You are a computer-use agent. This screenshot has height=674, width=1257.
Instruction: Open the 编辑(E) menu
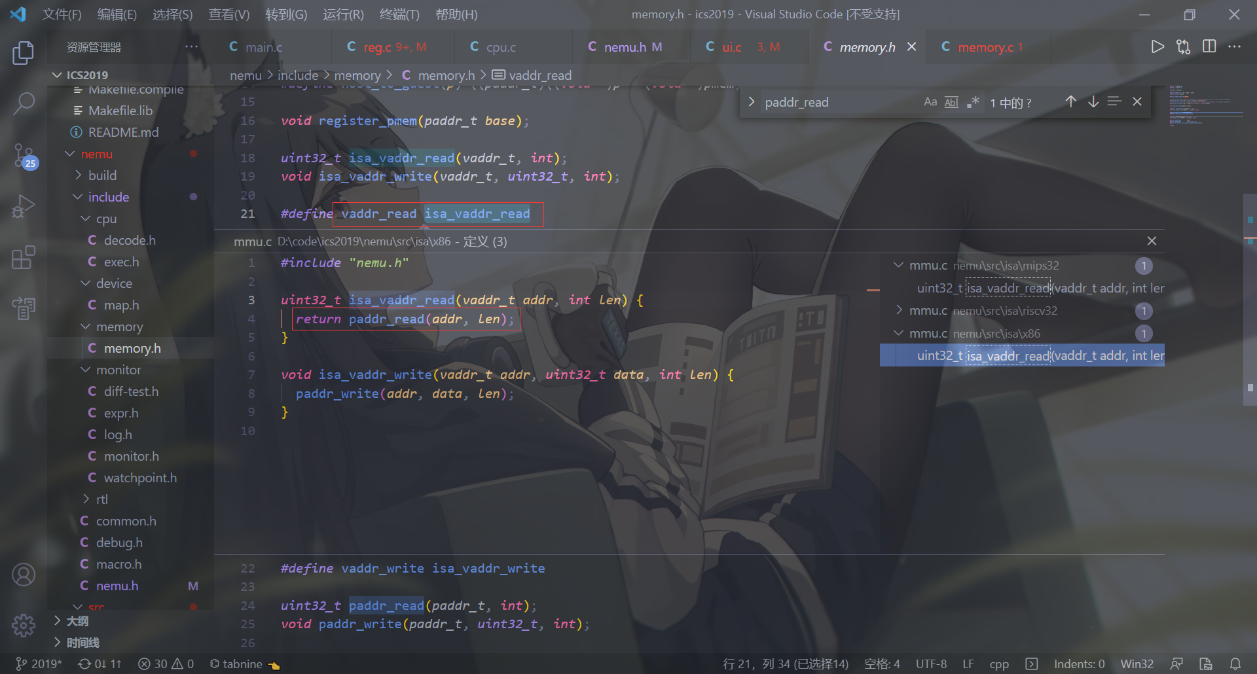[x=117, y=14]
